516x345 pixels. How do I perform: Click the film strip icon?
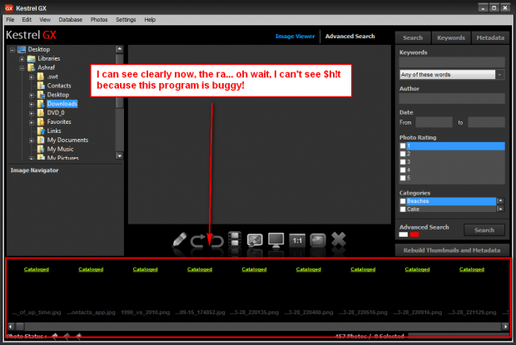[235, 240]
